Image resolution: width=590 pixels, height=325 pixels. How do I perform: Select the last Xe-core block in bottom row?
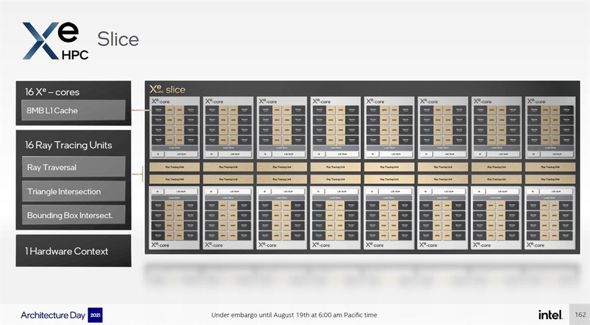pos(550,217)
